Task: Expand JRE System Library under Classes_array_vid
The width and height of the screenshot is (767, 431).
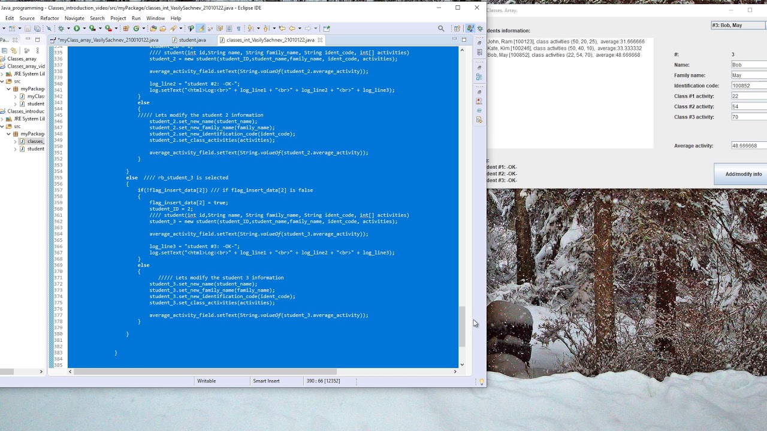Action: pos(2,74)
